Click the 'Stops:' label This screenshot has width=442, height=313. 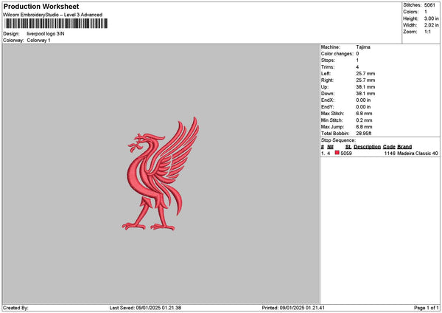tap(328, 61)
